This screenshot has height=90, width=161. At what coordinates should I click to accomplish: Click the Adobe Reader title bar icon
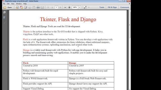[x=3, y=1]
